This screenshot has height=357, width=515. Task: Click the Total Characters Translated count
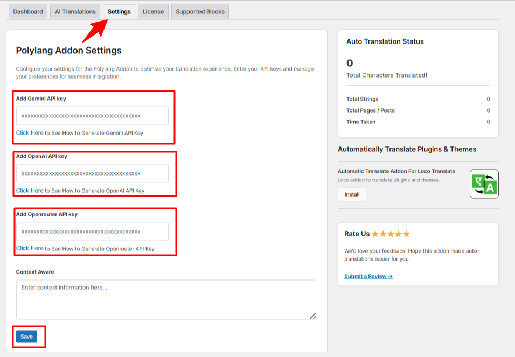pyautogui.click(x=350, y=63)
